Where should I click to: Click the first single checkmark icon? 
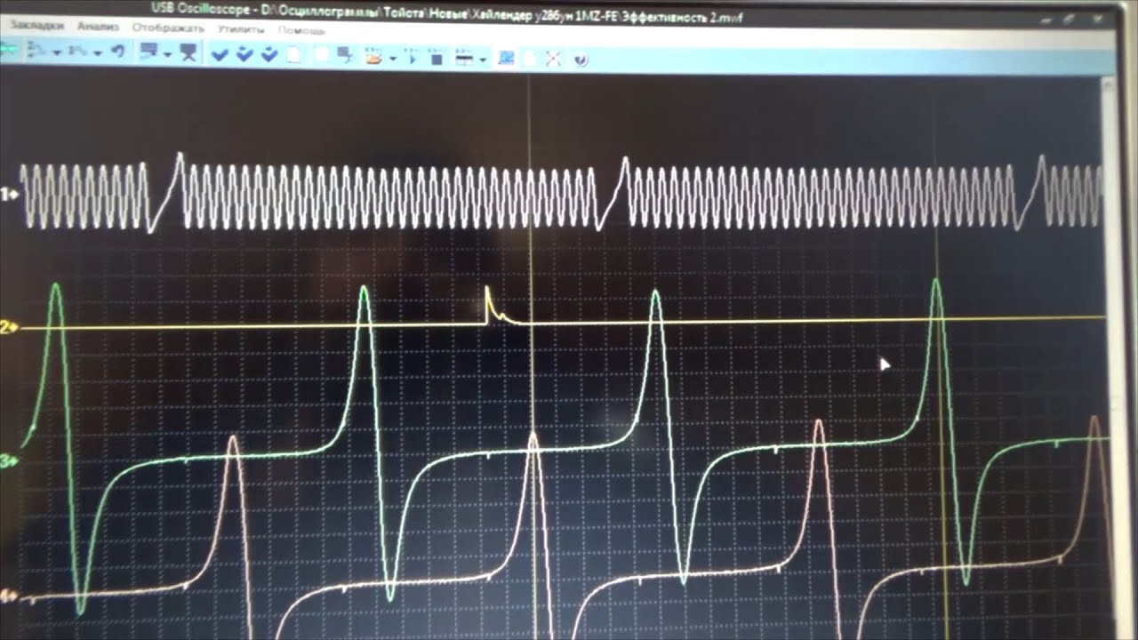point(220,55)
